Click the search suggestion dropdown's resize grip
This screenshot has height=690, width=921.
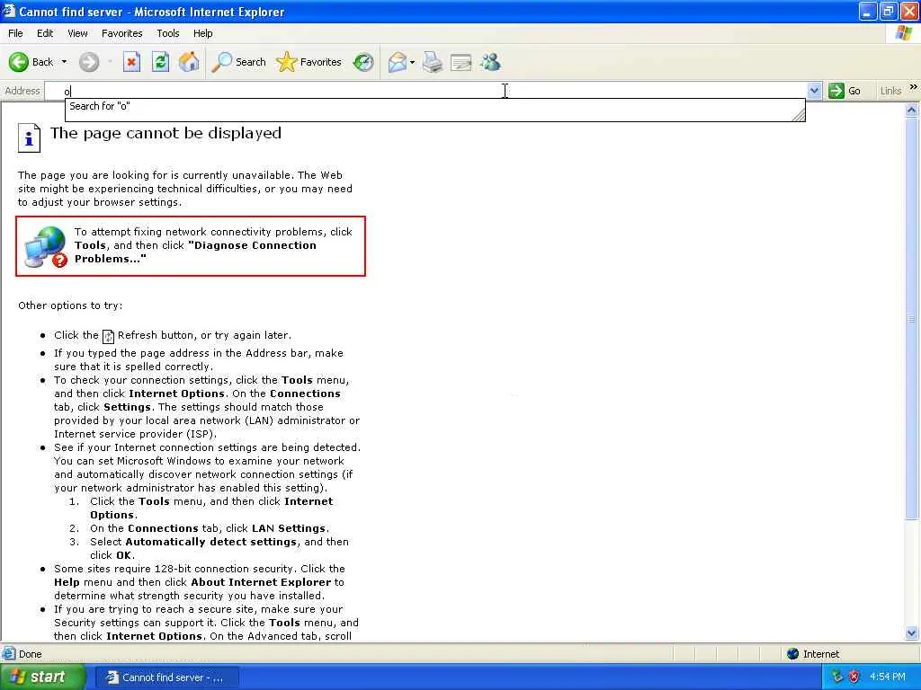coord(799,115)
